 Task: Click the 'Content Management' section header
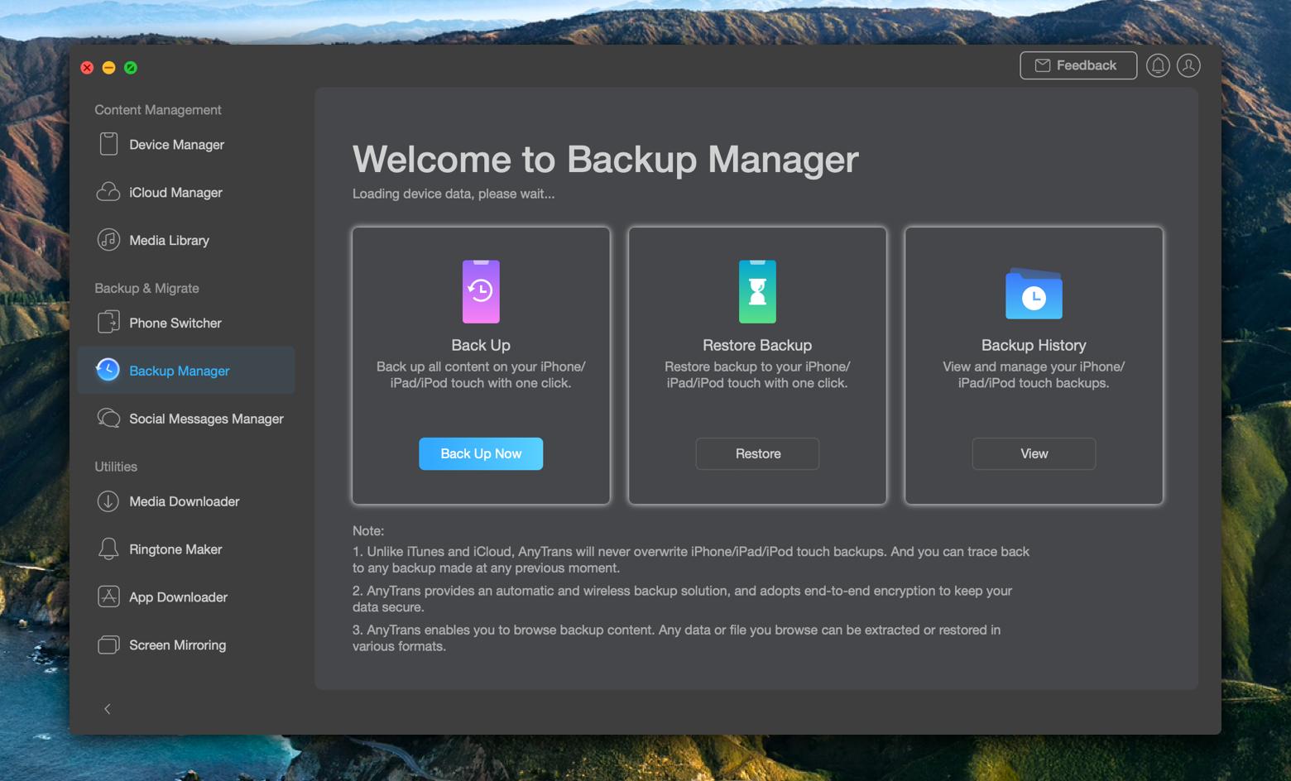[x=157, y=109]
